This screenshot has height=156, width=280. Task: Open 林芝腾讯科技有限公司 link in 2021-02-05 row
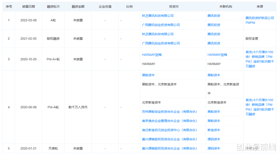click(x=158, y=34)
